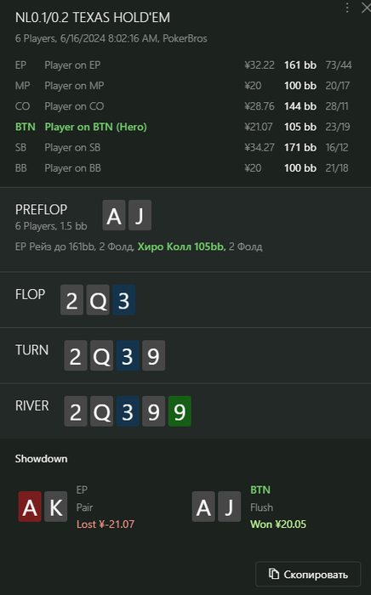Screen dimensions: 371x595
Task: Click the blue 3 card on flop
Action: click(123, 300)
